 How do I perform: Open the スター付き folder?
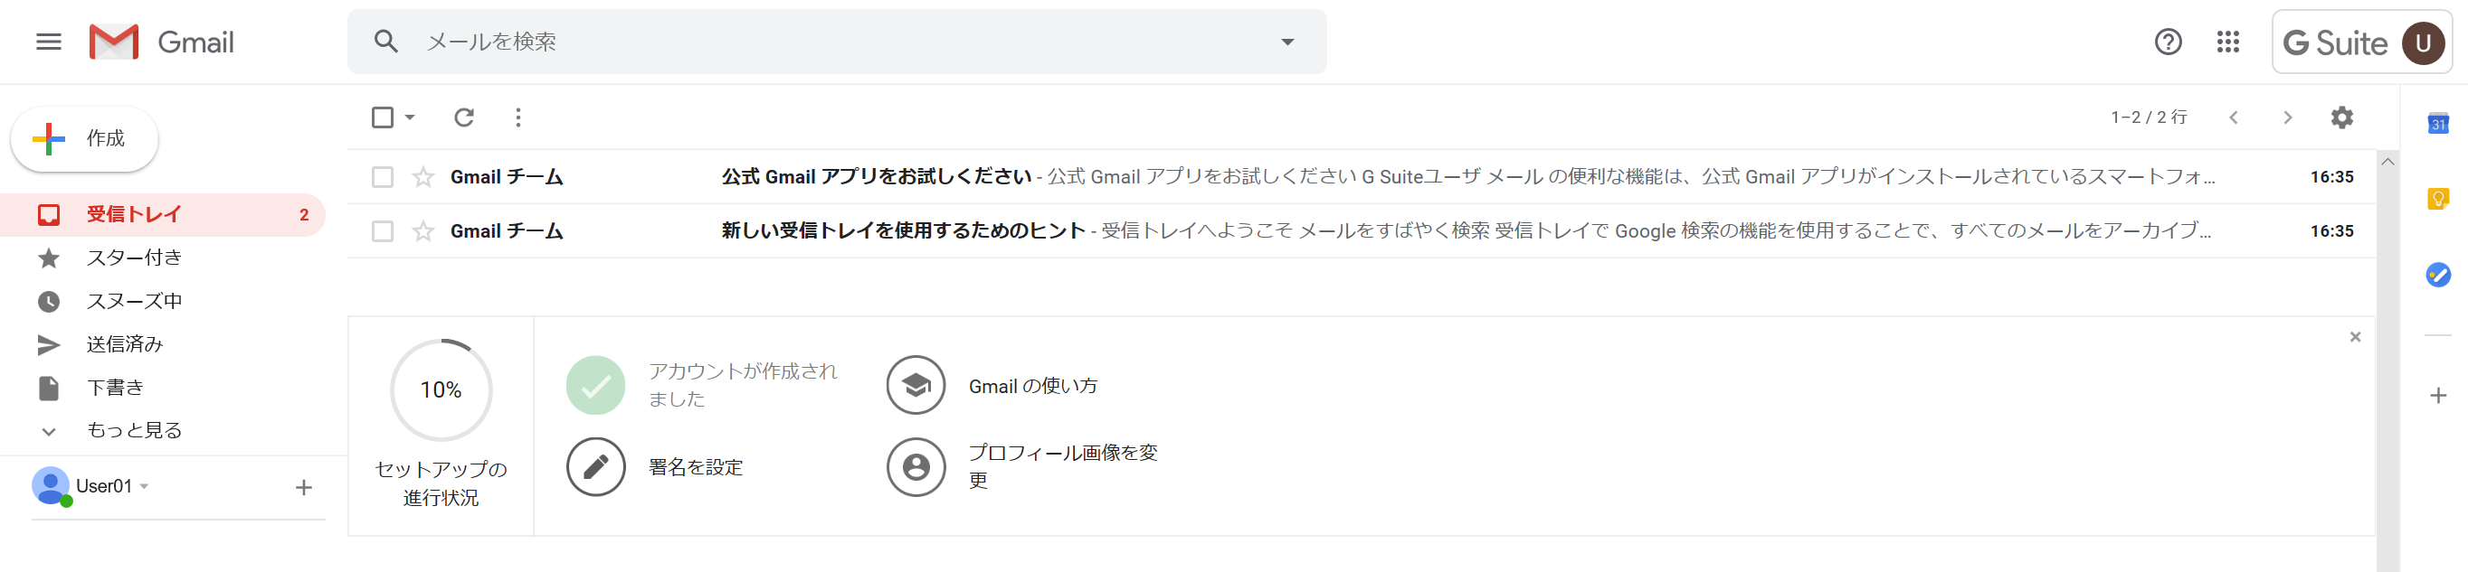(x=133, y=258)
